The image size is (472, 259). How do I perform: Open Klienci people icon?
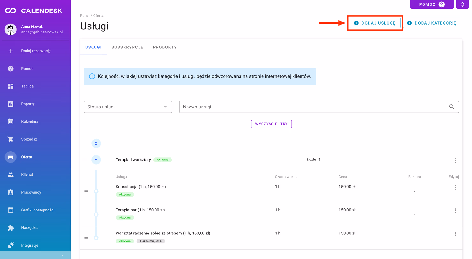pos(11,174)
